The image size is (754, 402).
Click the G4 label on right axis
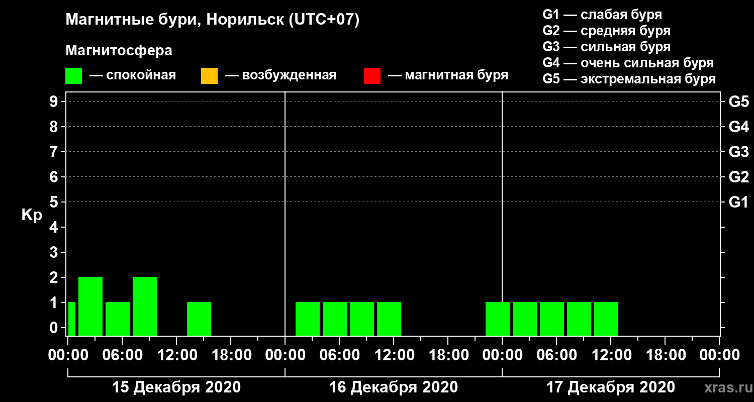(739, 127)
